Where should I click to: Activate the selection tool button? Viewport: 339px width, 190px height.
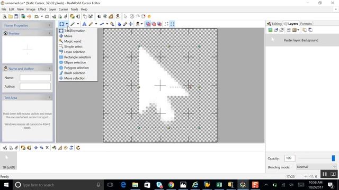point(61,24)
